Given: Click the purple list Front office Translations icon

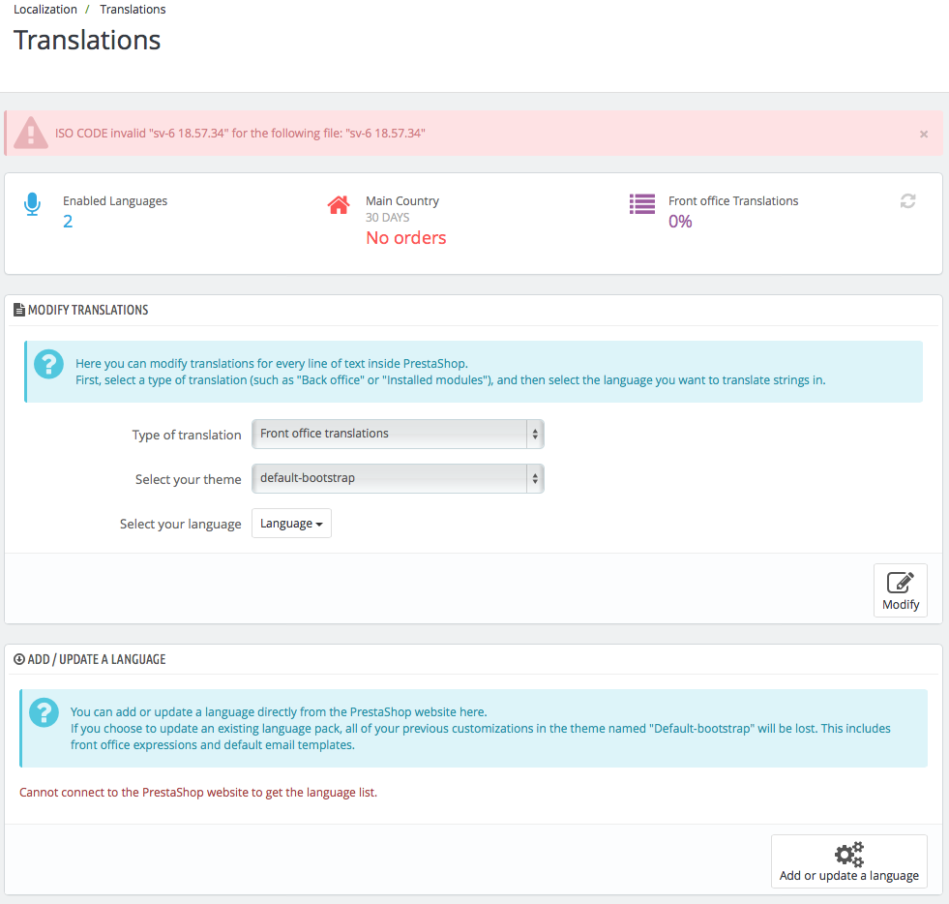Looking at the screenshot, I should tap(642, 204).
